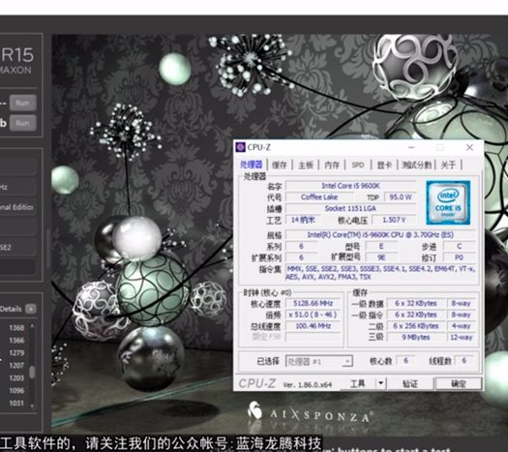Click the CPU-Z title bar app icon
The image size is (508, 452).
241,147
